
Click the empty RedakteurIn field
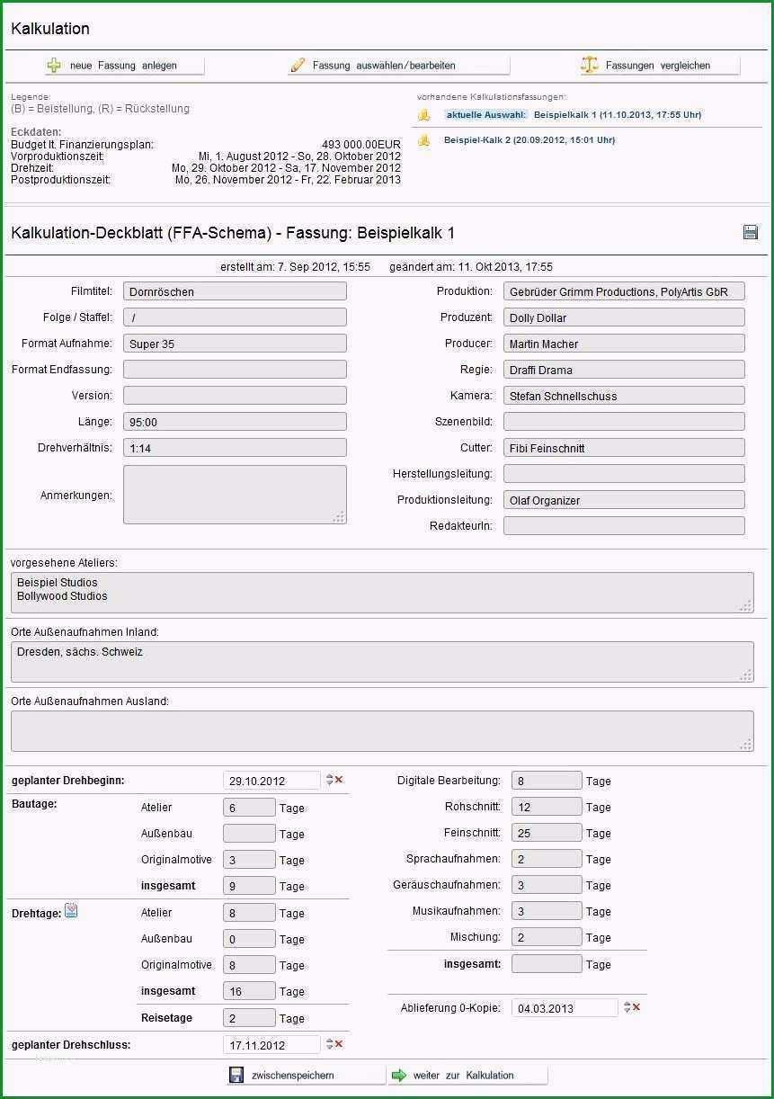(x=624, y=526)
